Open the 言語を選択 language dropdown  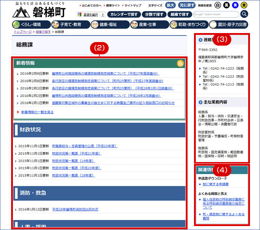click(91, 15)
